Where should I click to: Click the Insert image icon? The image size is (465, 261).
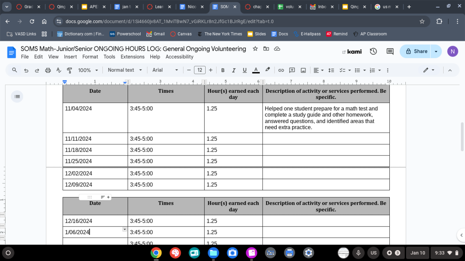tap(303, 70)
